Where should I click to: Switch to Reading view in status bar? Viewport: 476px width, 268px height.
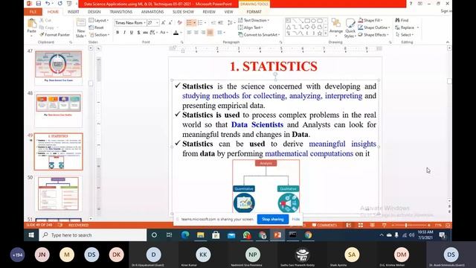[x=372, y=225]
